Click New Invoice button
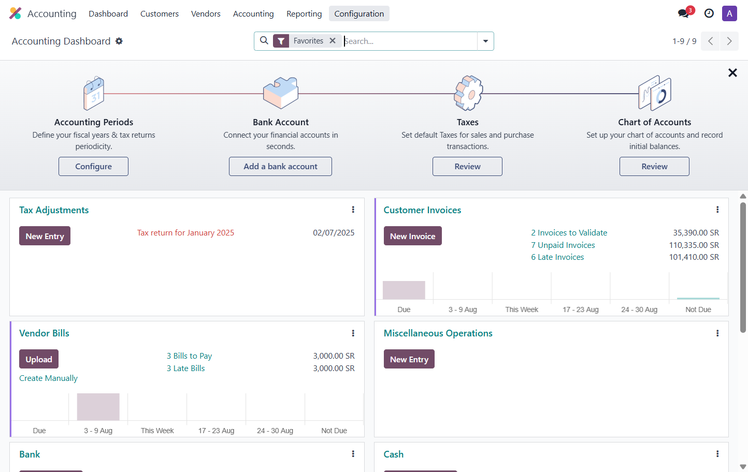The width and height of the screenshot is (748, 472). [x=413, y=236]
